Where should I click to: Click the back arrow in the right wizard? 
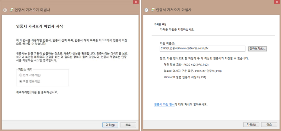147,10
